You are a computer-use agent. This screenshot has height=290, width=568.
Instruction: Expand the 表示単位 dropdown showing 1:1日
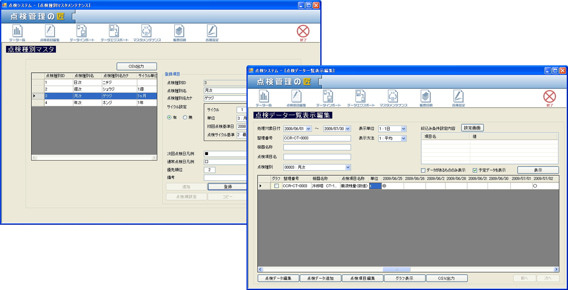point(403,129)
